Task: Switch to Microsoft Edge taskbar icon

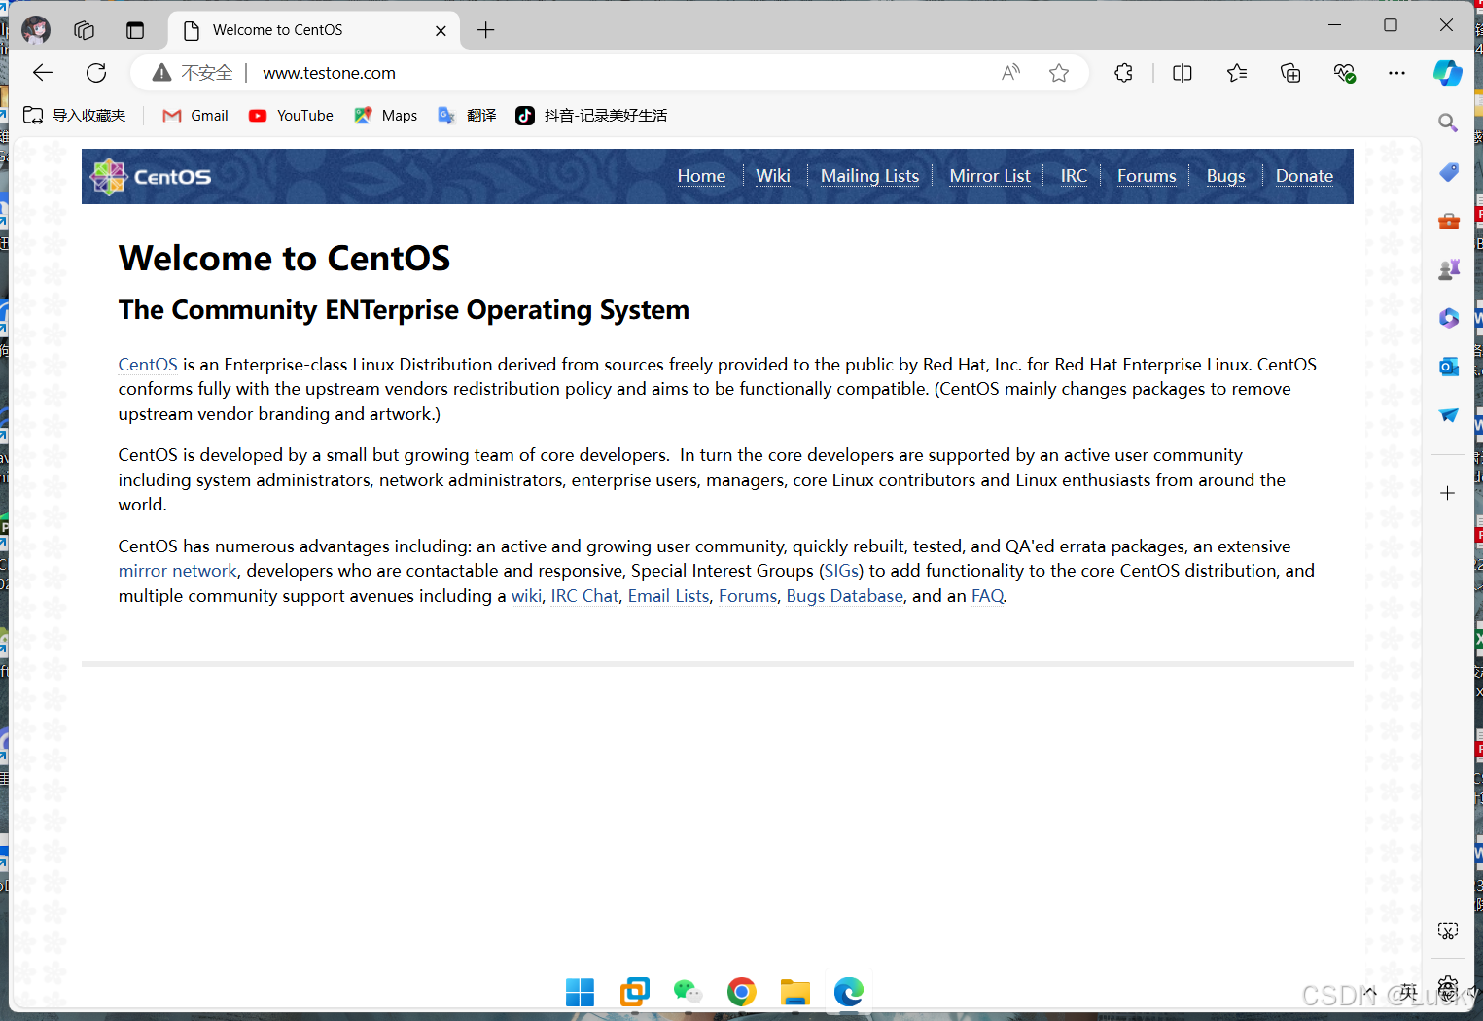Action: click(849, 992)
